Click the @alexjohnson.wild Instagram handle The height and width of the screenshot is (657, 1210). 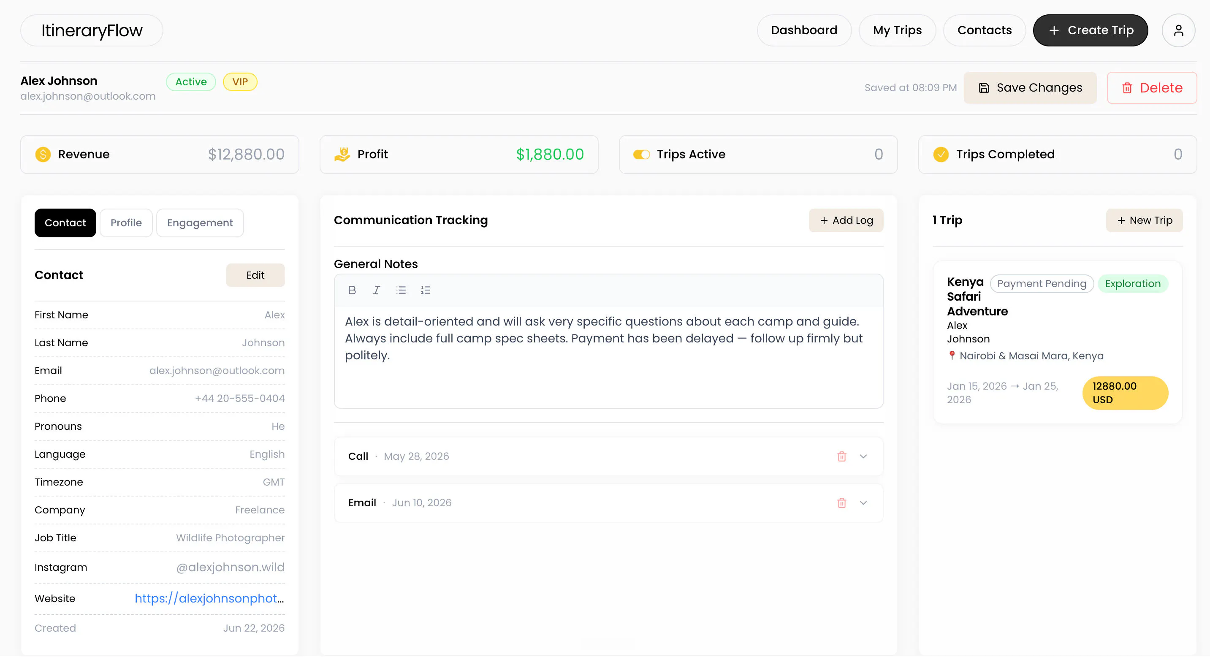(230, 567)
